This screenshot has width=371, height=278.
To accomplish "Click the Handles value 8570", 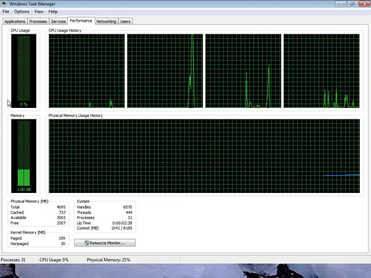I will [x=128, y=207].
